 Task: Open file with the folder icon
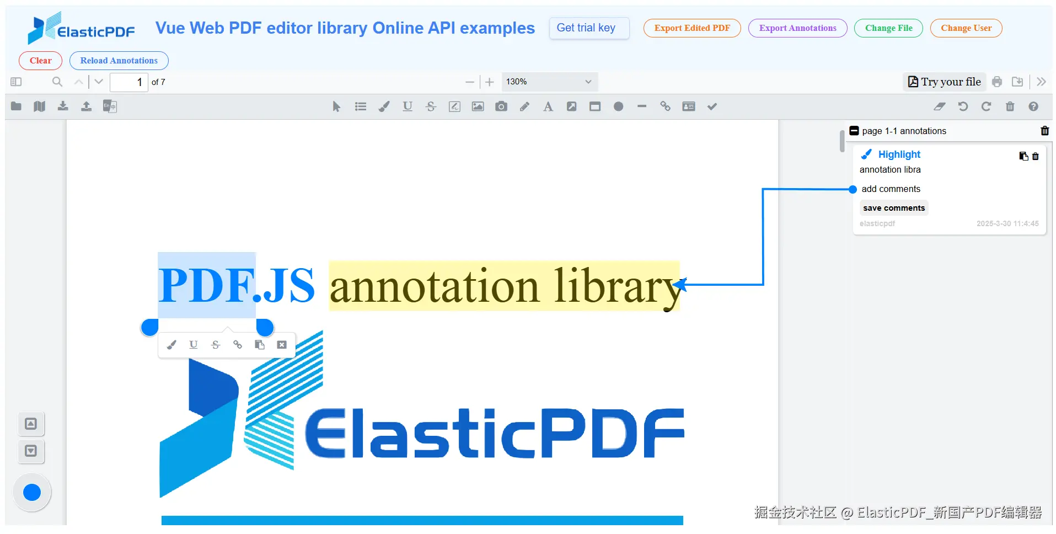coord(16,106)
